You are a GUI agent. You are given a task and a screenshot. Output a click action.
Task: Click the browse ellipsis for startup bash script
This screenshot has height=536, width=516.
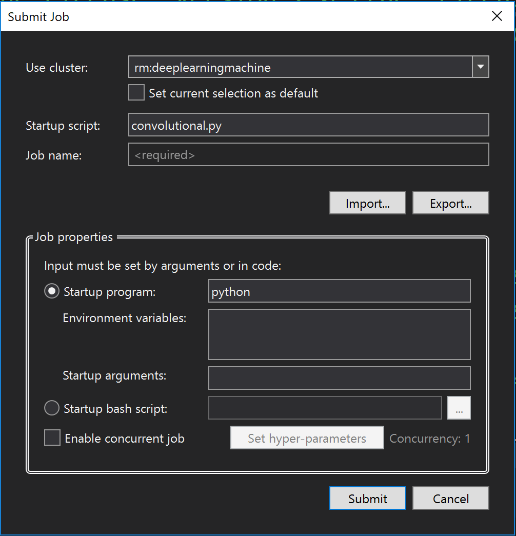coord(459,407)
